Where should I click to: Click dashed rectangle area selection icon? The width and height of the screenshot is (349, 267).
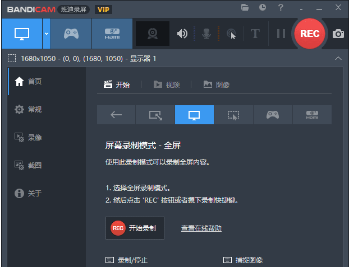tap(12, 58)
